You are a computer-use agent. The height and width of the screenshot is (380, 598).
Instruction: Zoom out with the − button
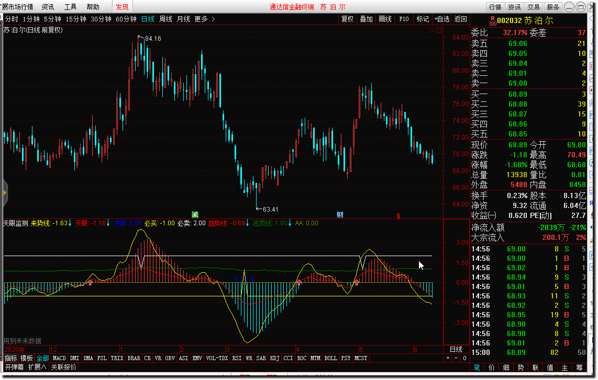pyautogui.click(x=456, y=358)
